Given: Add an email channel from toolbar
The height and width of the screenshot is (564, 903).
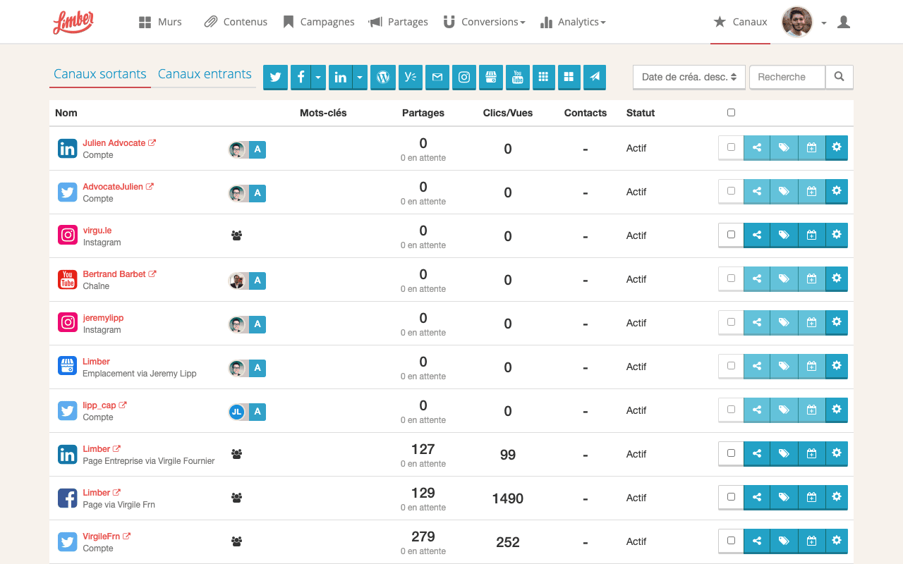Looking at the screenshot, I should pos(437,77).
